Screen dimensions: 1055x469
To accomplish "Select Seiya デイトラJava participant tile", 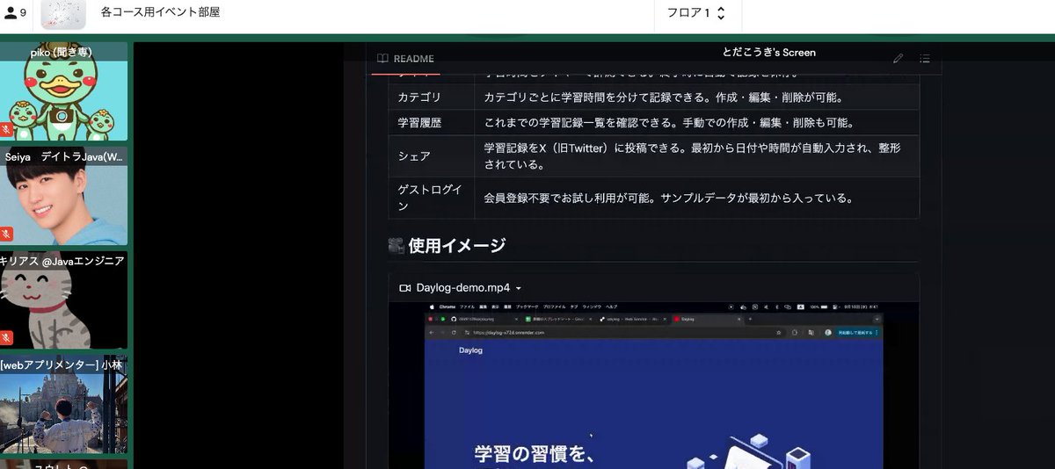I will [63, 196].
